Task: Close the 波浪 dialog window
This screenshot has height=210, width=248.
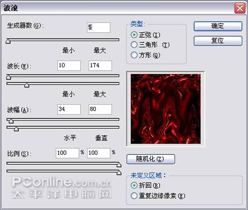Action: tap(240, 8)
